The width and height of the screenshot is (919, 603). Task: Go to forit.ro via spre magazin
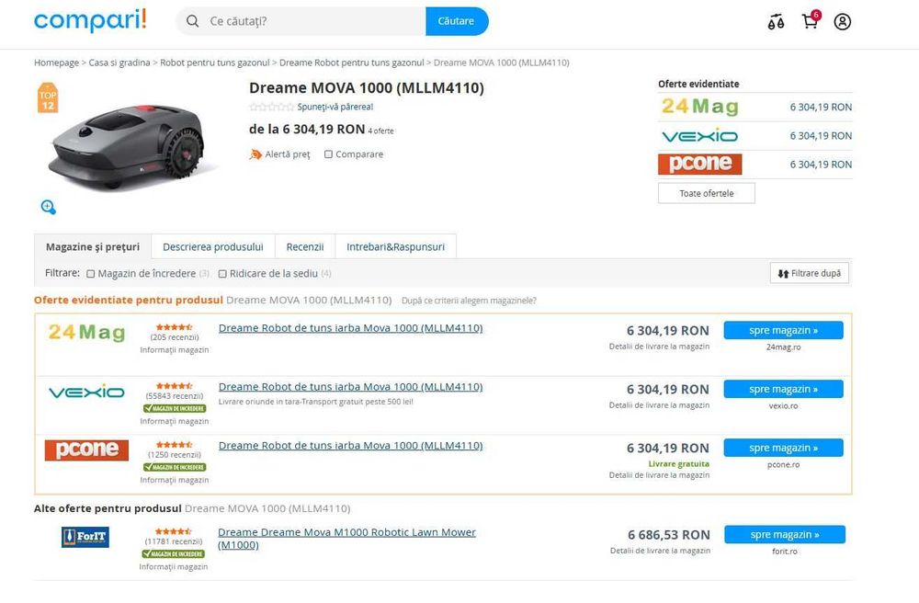(785, 534)
